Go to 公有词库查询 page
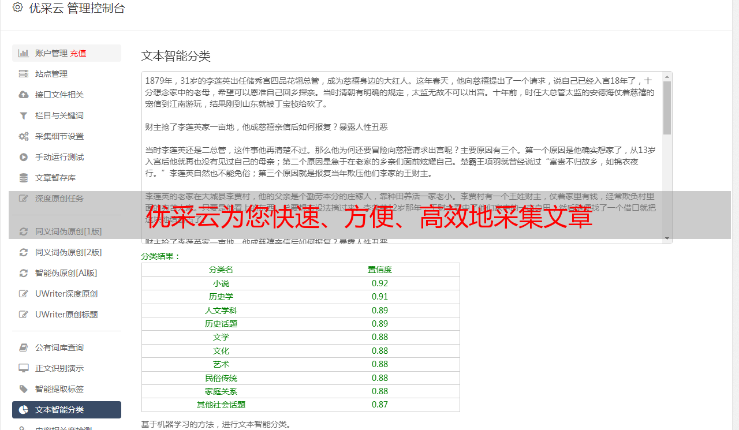The width and height of the screenshot is (739, 430). pyautogui.click(x=67, y=347)
